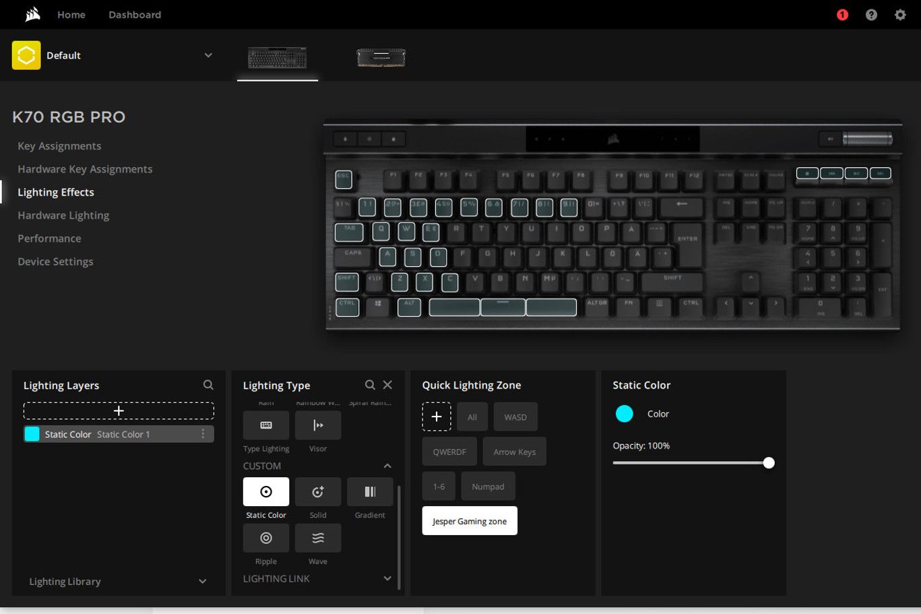Open the help question mark icon
921x614 pixels.
pos(871,15)
